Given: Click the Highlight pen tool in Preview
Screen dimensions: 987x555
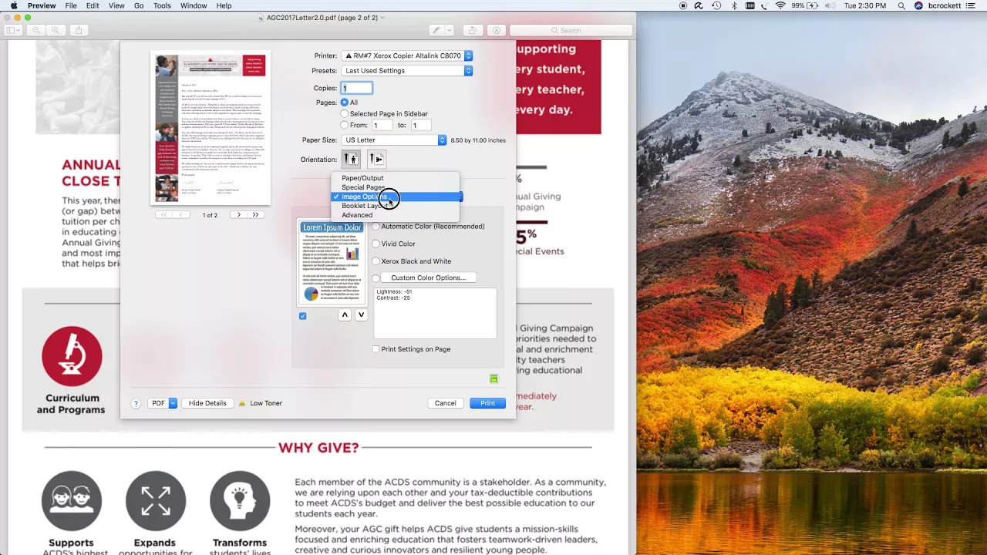Looking at the screenshot, I should 436,30.
